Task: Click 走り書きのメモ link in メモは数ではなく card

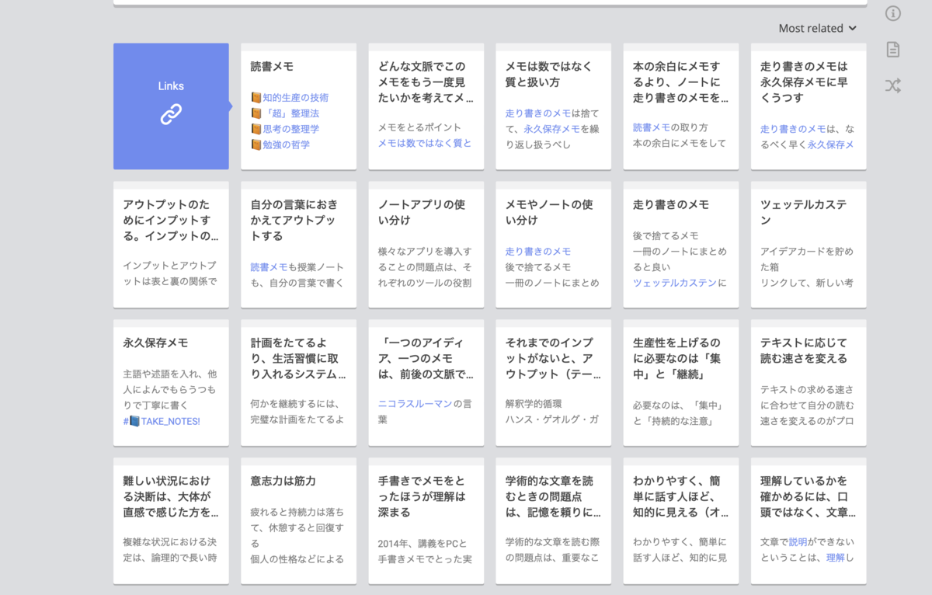Action: pos(537,113)
